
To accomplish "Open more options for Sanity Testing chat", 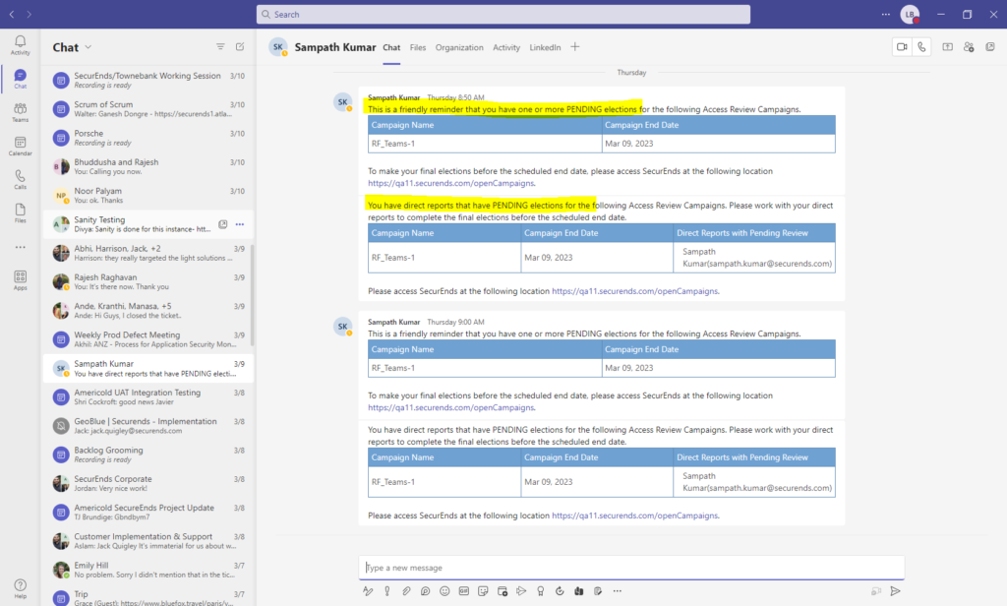I will pyautogui.click(x=240, y=224).
